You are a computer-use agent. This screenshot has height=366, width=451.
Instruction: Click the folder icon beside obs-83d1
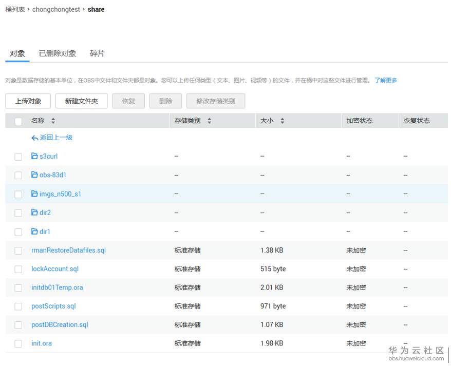[33, 175]
